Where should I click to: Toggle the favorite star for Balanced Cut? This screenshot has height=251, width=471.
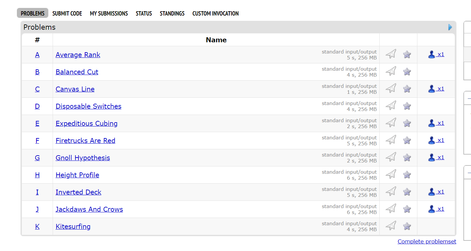coord(407,71)
